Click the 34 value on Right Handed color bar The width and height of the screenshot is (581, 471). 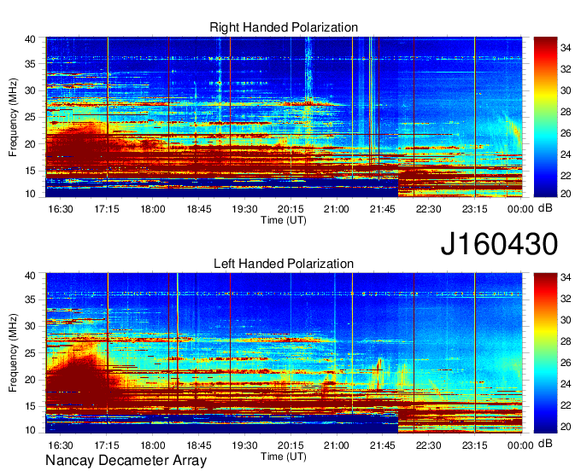point(566,48)
